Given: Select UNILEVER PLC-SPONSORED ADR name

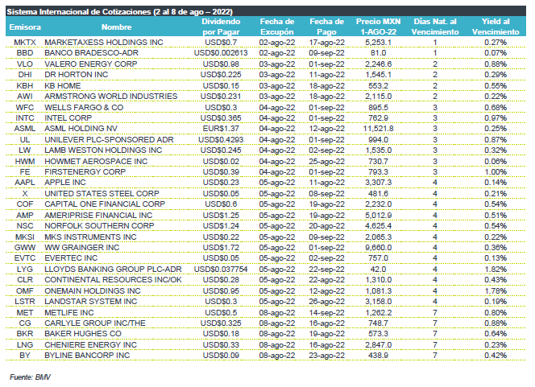Looking at the screenshot, I should click(x=109, y=140).
